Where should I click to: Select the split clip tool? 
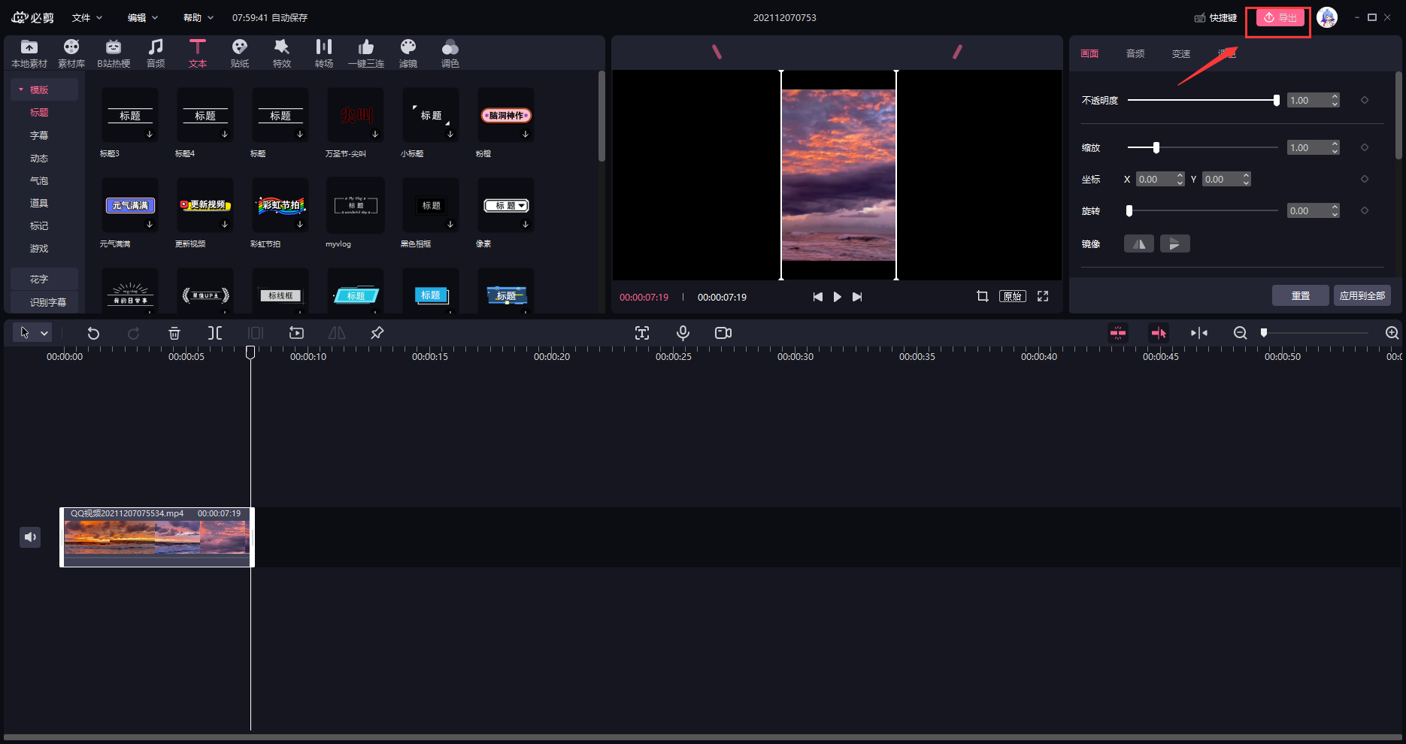[215, 333]
